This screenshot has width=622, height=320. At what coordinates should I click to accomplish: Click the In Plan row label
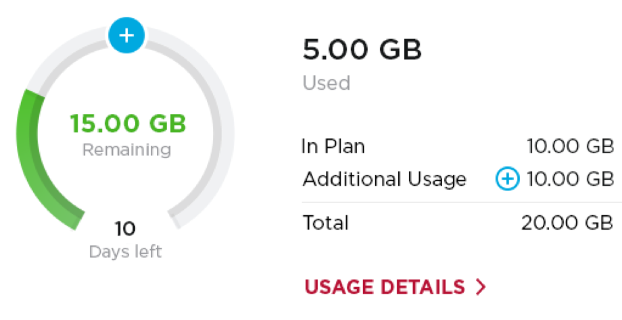point(333,146)
